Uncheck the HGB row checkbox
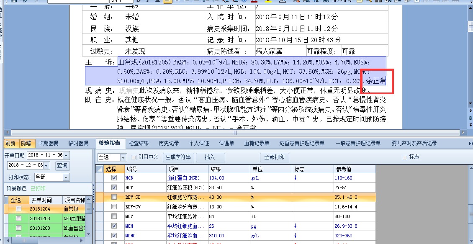 click(x=114, y=178)
